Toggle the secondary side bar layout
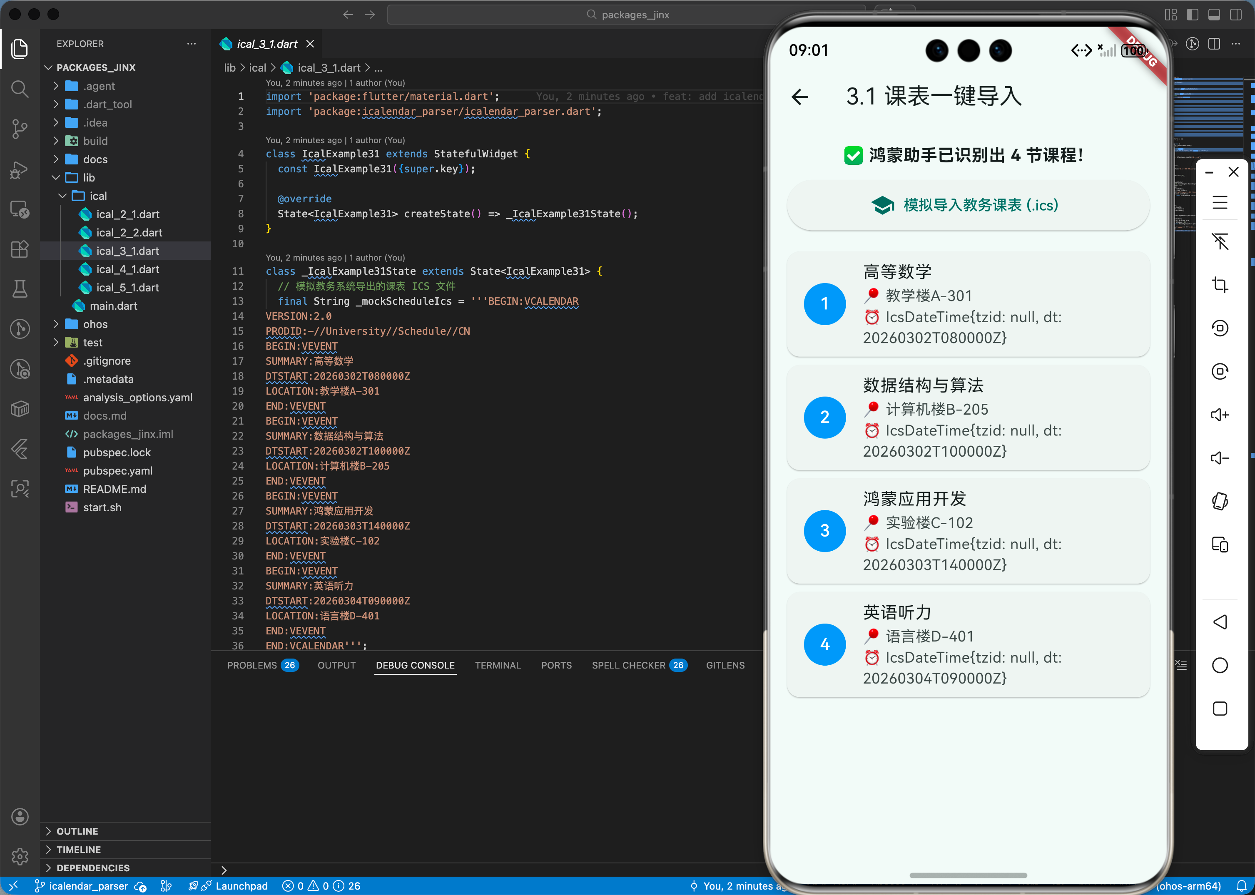The height and width of the screenshot is (895, 1255). click(x=1236, y=14)
